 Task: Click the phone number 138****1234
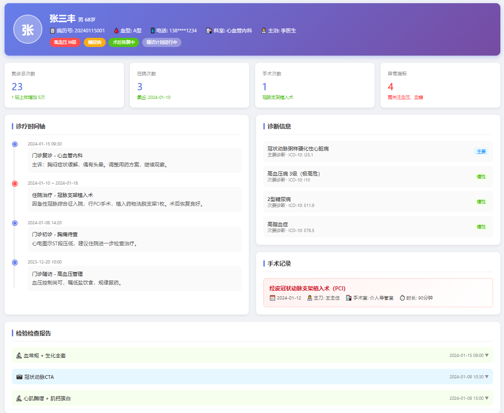[183, 31]
